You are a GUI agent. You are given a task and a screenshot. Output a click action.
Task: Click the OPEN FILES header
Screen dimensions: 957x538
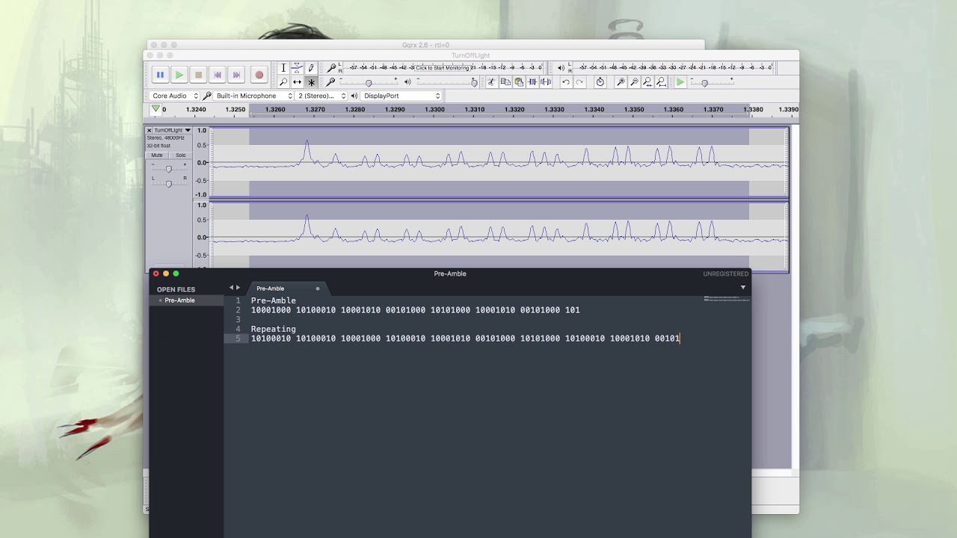(x=176, y=290)
